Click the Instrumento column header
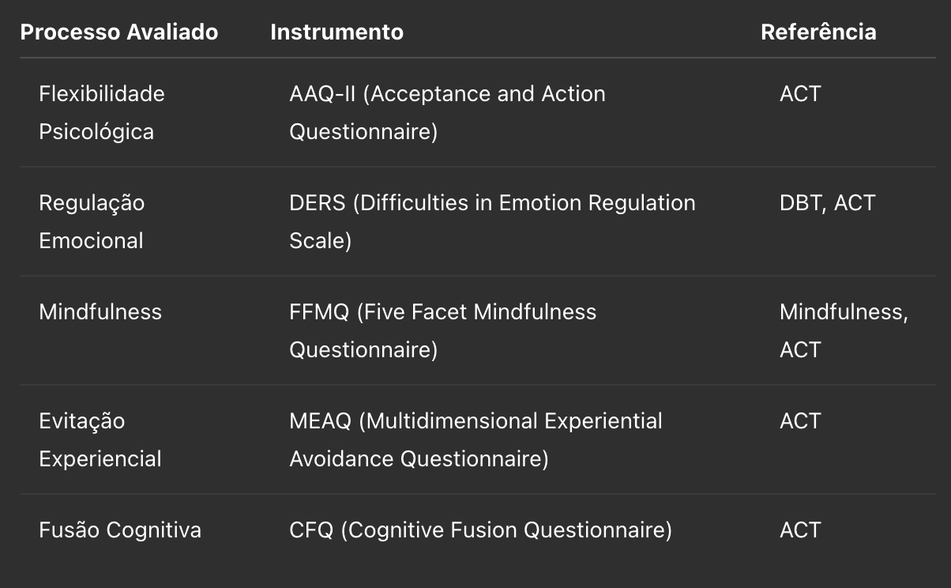The image size is (951, 588). (x=336, y=32)
